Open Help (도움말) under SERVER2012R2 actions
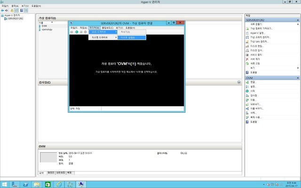301x188 pixels. (253, 72)
